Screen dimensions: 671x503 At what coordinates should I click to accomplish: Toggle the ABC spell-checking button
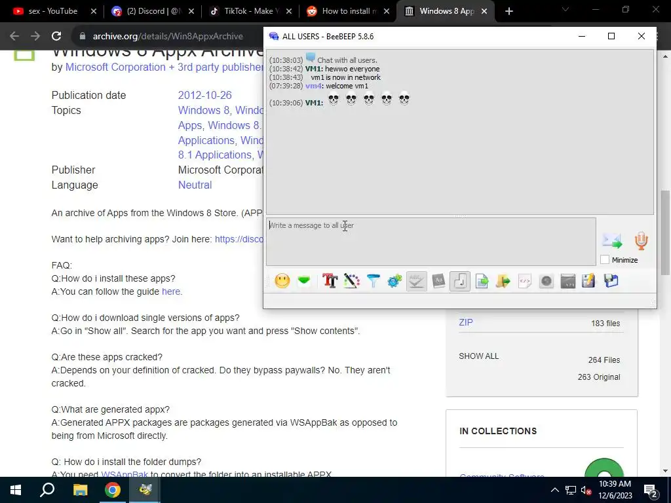click(416, 281)
